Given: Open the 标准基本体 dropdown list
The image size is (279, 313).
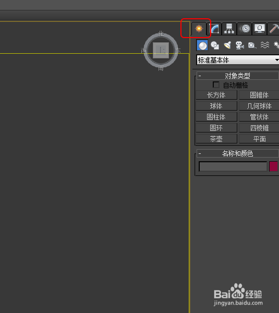Looking at the screenshot, I should 238,60.
